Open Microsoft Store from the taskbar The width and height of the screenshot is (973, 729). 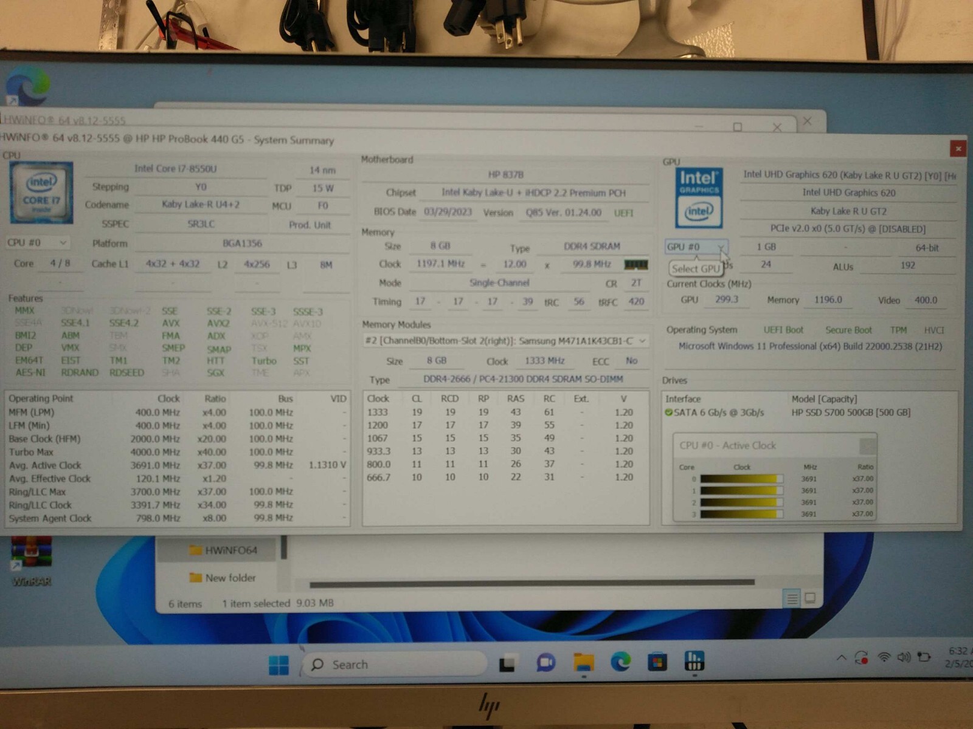click(x=657, y=662)
